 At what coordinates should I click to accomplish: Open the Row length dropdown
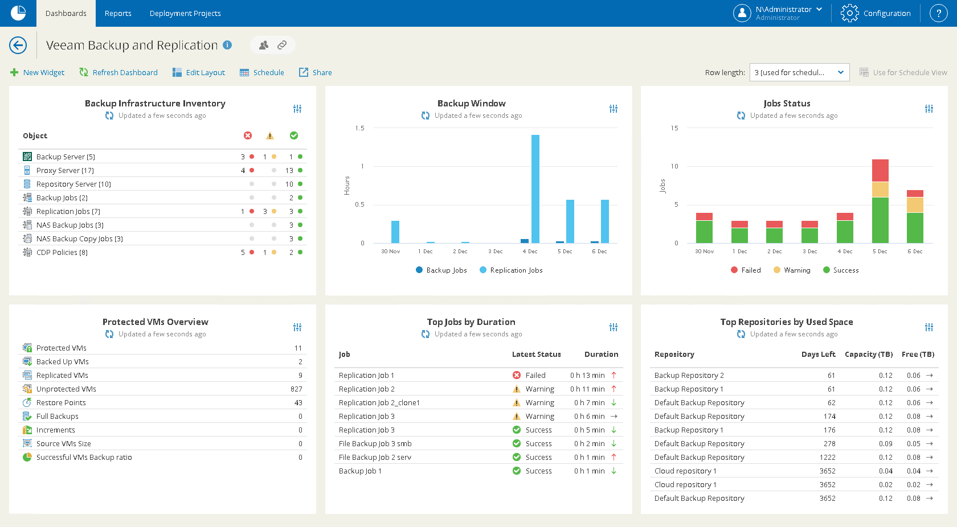click(x=800, y=72)
